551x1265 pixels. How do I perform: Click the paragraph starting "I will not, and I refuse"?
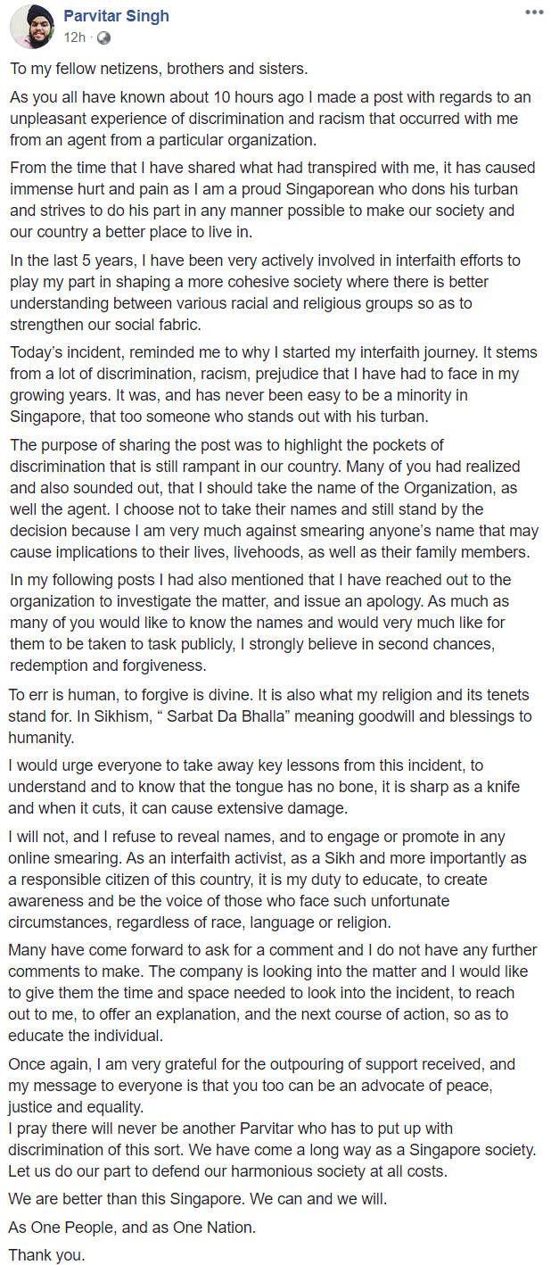(x=267, y=879)
